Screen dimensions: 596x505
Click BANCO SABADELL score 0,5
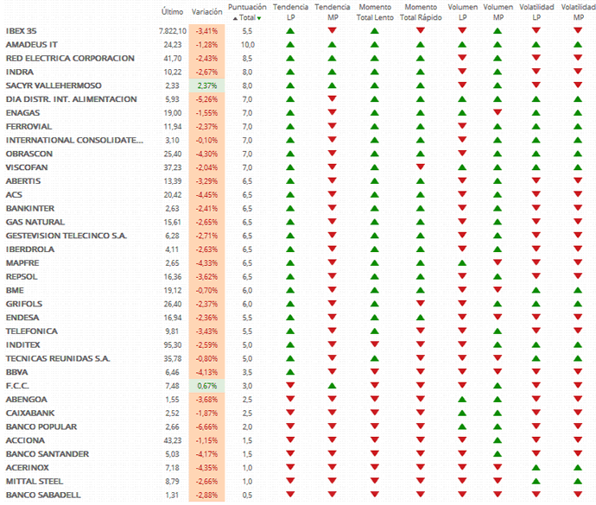click(x=247, y=496)
